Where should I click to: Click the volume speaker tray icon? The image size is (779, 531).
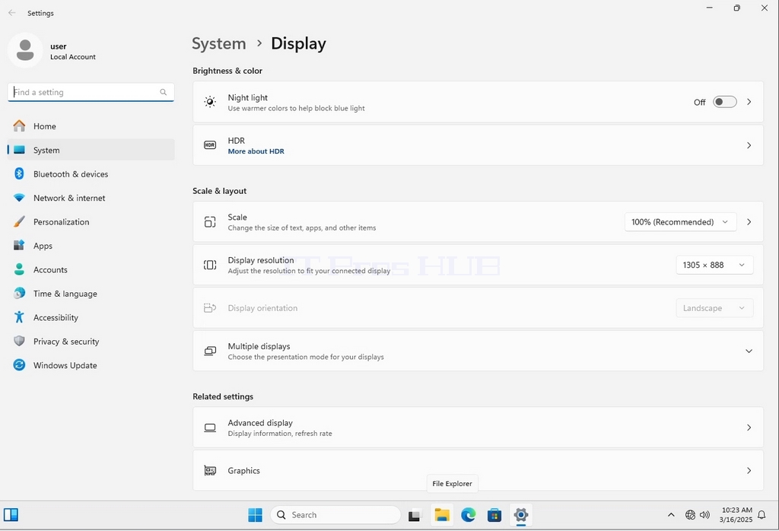704,515
